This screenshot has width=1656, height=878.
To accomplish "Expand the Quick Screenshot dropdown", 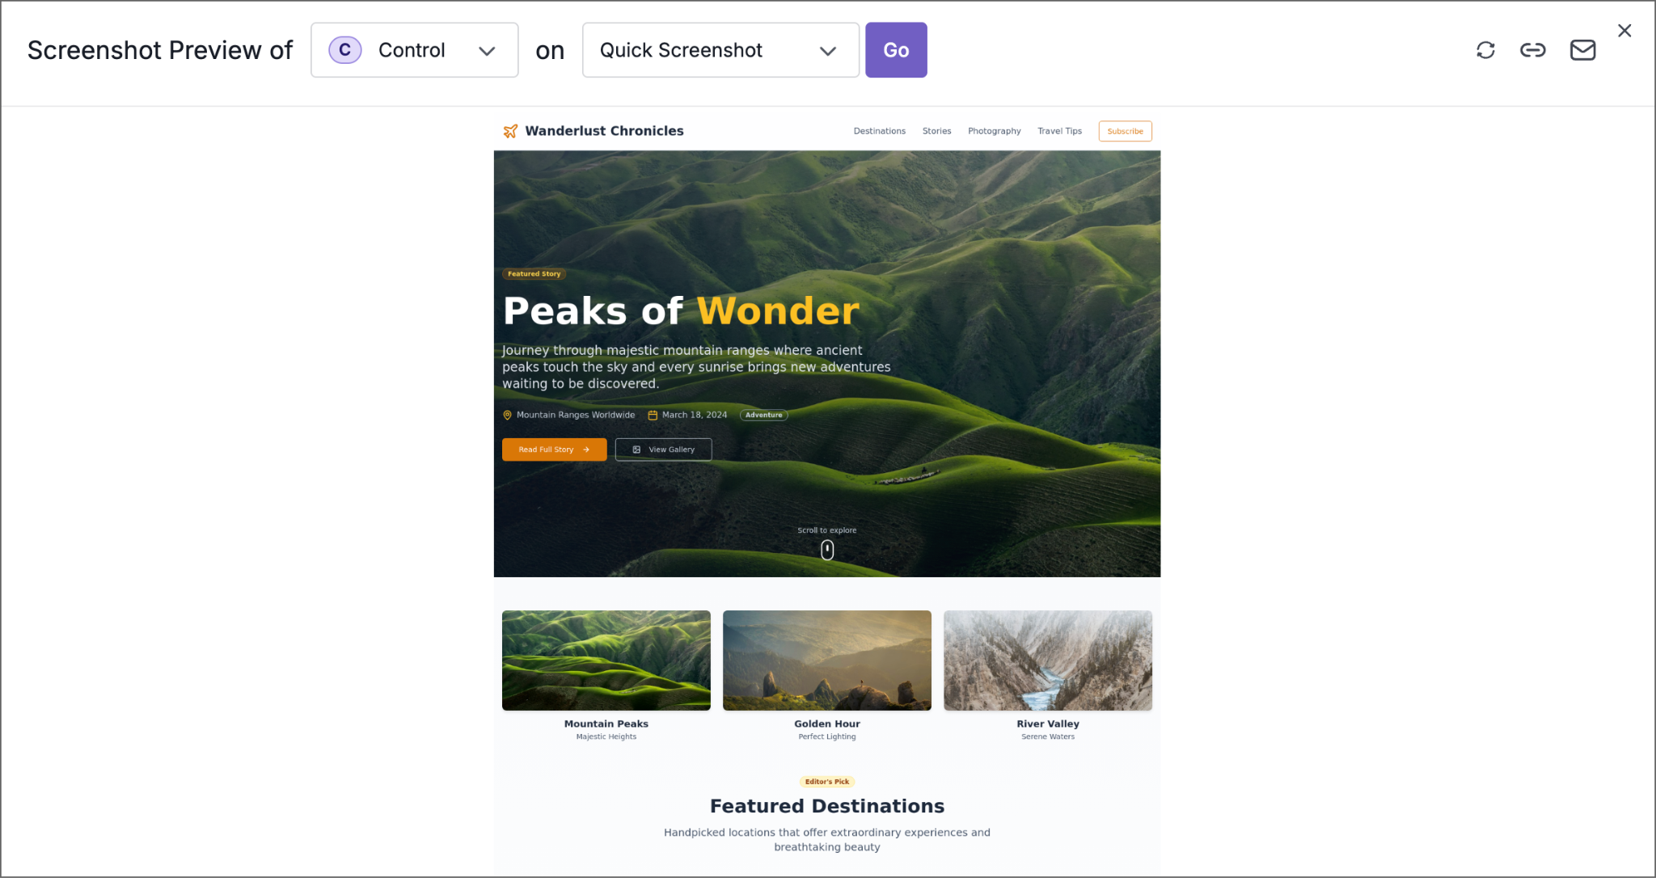I will coord(720,50).
